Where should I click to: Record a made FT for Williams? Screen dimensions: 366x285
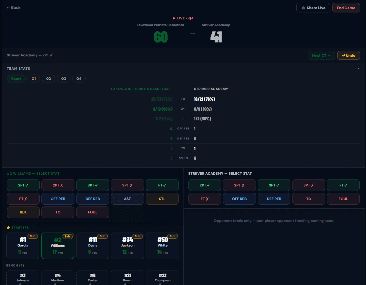pos(162,185)
